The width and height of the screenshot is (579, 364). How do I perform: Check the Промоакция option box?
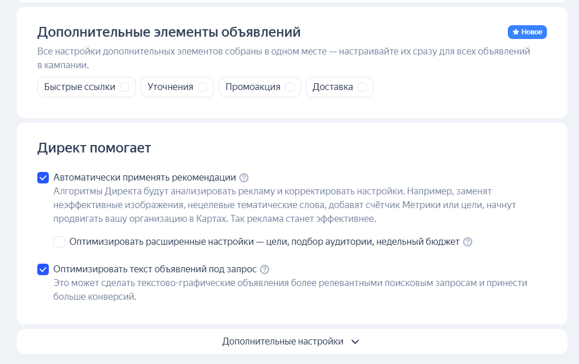point(290,87)
